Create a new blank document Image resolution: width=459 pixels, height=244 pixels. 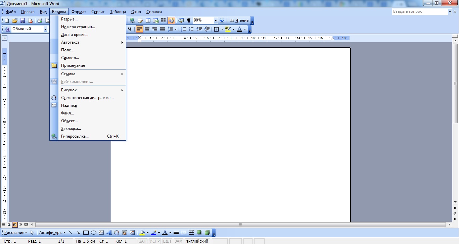[x=7, y=20]
